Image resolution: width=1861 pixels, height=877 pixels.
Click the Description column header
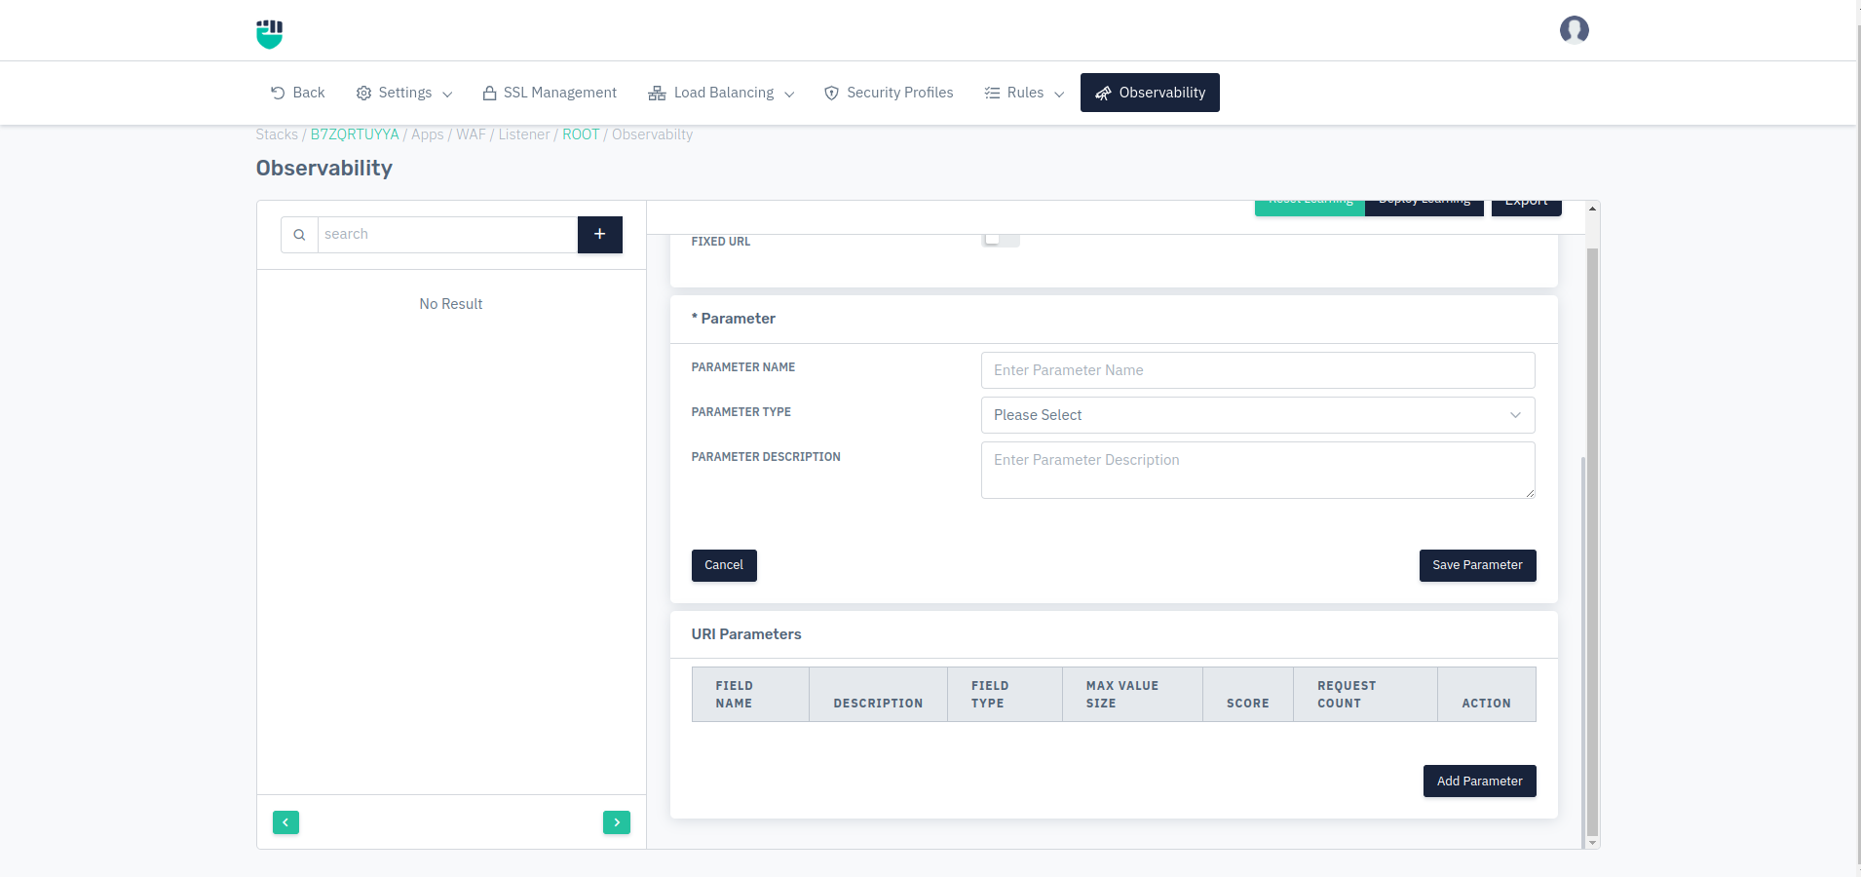(878, 695)
